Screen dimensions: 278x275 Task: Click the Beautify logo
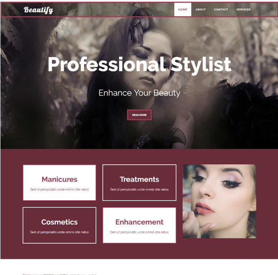[38, 10]
